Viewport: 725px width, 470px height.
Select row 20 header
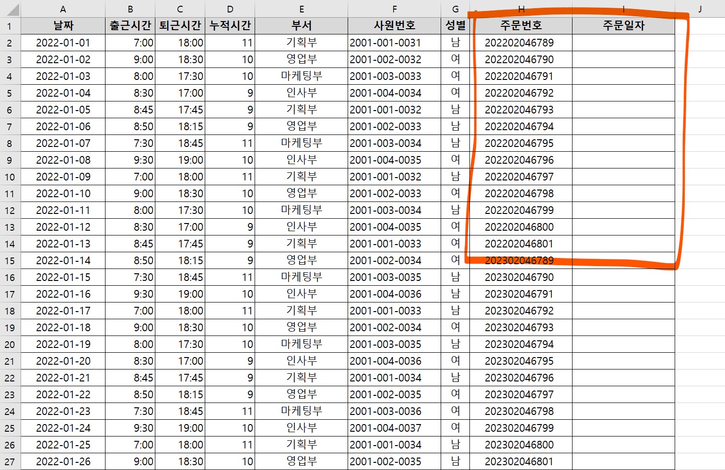11,345
